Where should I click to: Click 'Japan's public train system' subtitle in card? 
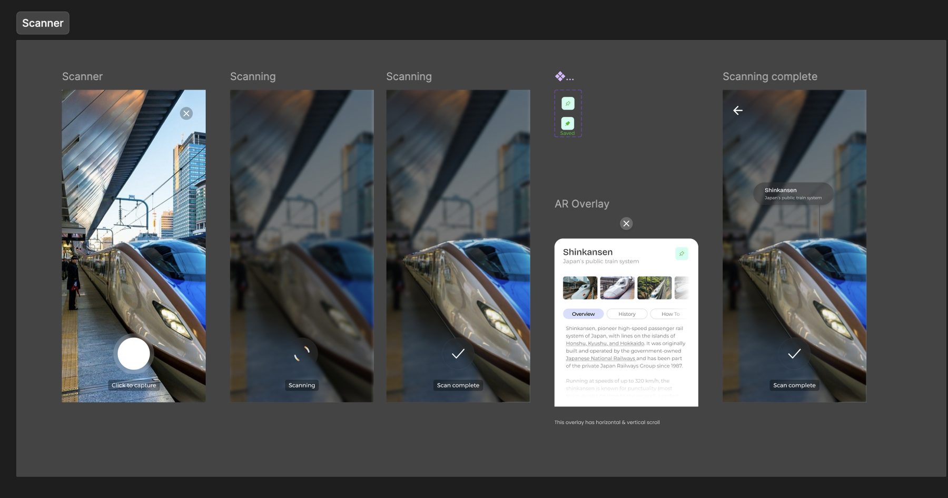(601, 262)
